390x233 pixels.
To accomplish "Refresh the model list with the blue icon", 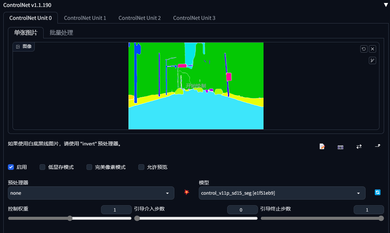I will [377, 192].
